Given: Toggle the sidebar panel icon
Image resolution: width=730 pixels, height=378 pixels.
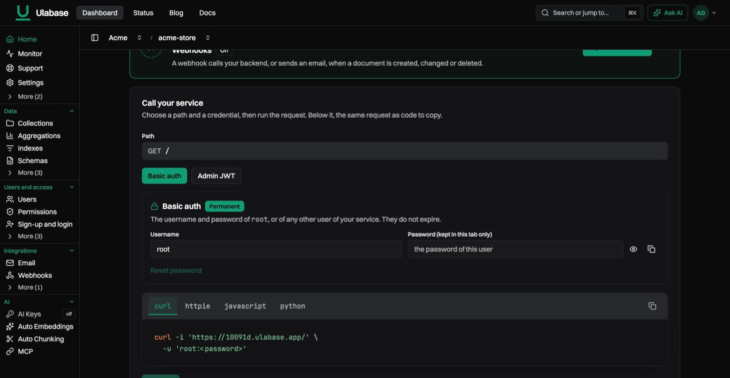Looking at the screenshot, I should tap(95, 38).
